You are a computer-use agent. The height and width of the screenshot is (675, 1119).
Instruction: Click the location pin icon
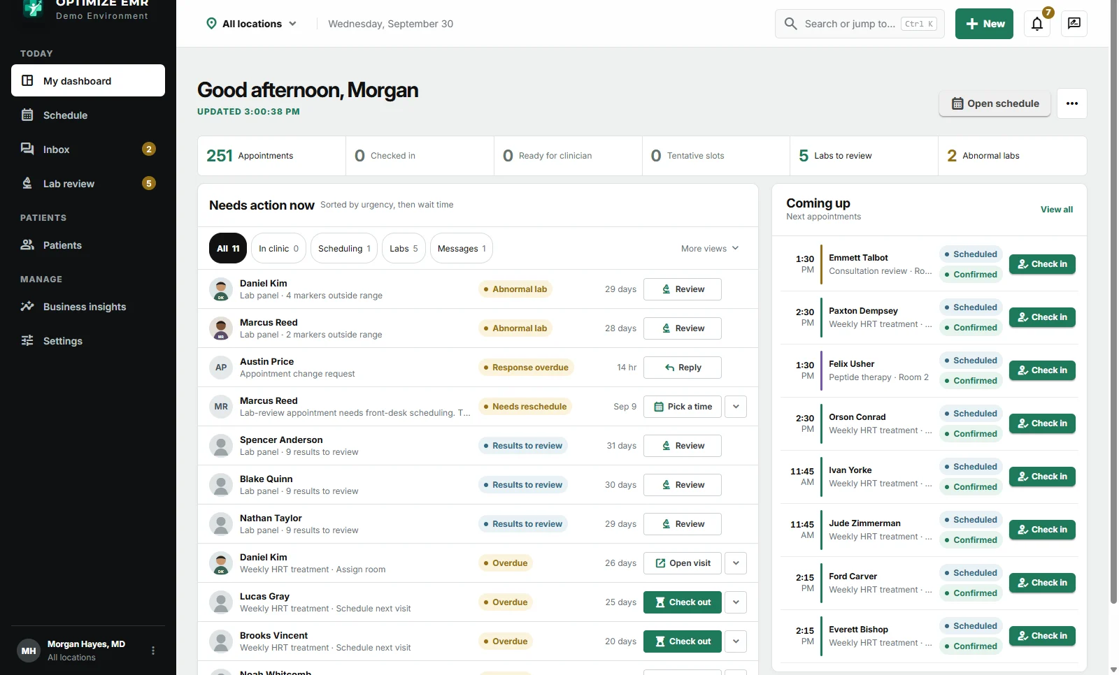pos(211,24)
